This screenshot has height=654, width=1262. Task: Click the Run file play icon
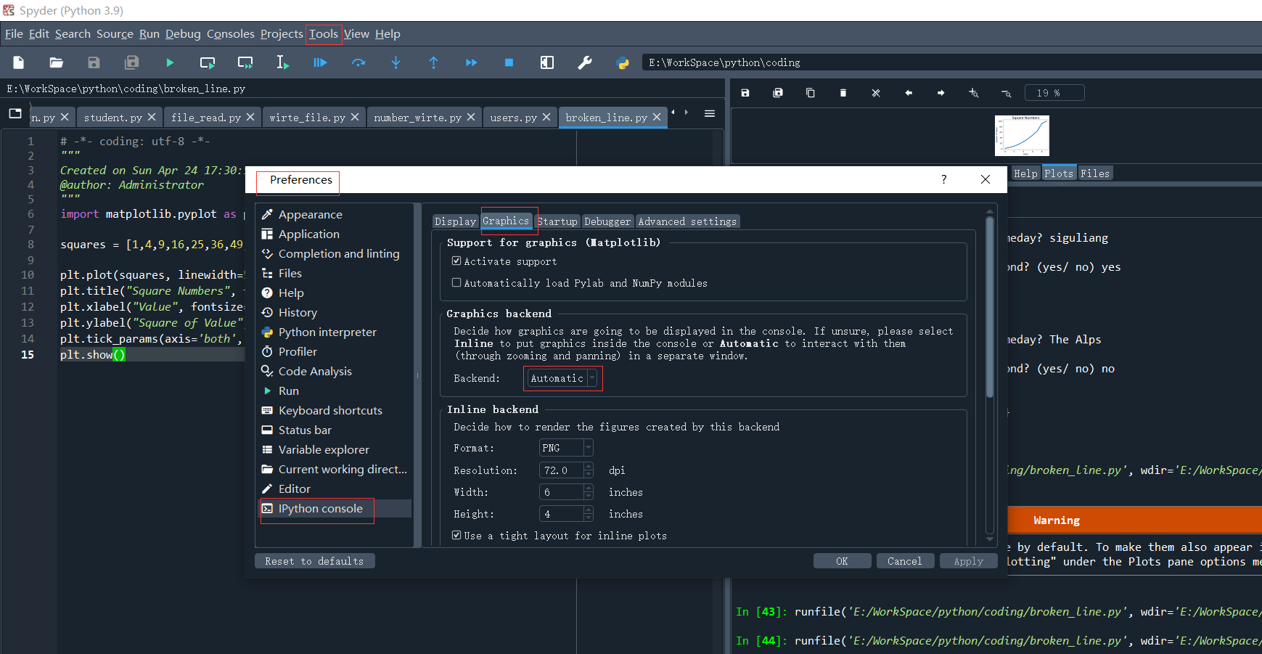[169, 63]
